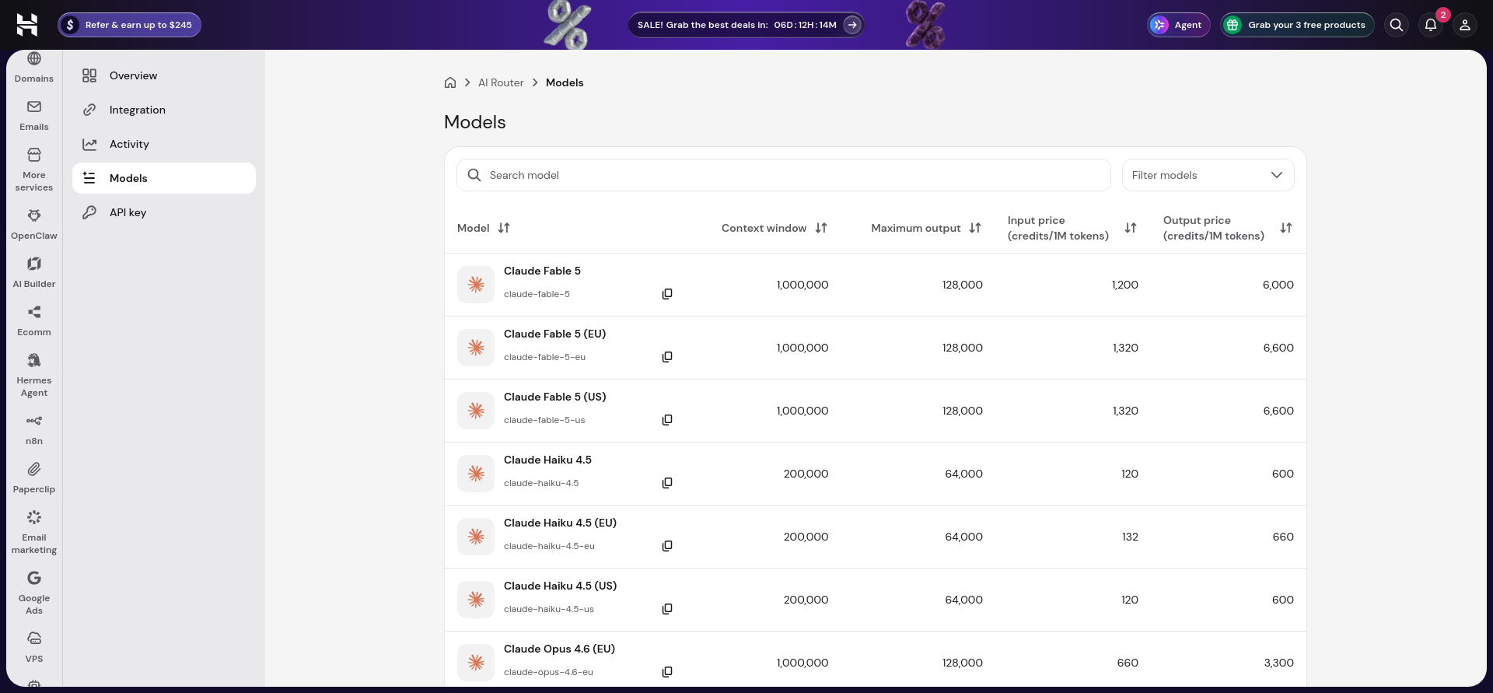Open the user profile icon
The image size is (1493, 693).
click(1465, 25)
